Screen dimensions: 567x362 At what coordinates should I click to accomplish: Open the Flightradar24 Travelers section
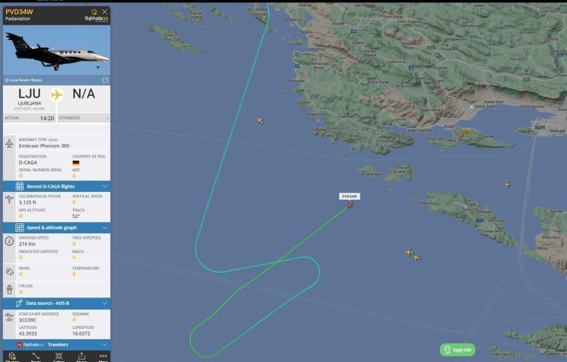pyautogui.click(x=57, y=345)
